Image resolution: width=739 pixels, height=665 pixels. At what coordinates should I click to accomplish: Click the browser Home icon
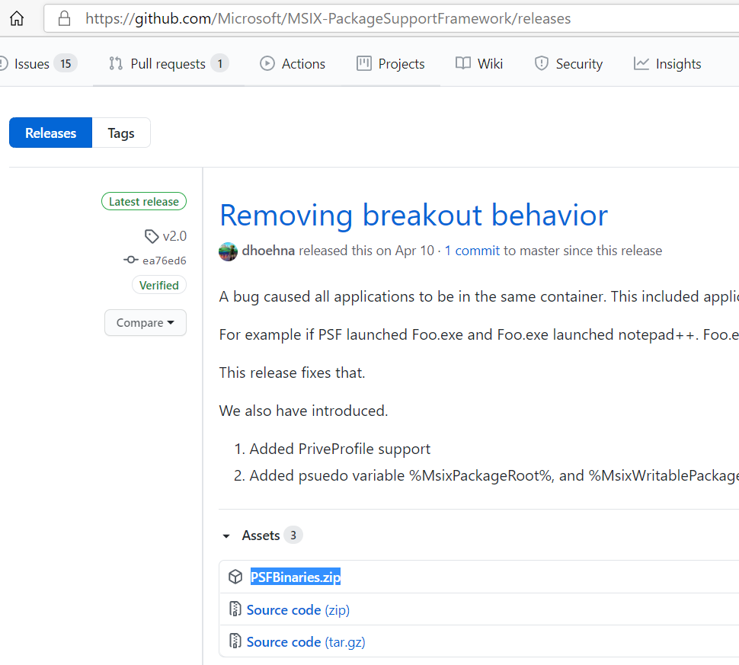(x=17, y=18)
